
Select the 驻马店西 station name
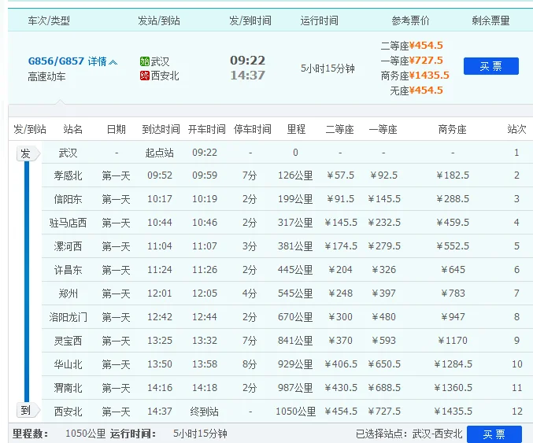[x=68, y=223]
